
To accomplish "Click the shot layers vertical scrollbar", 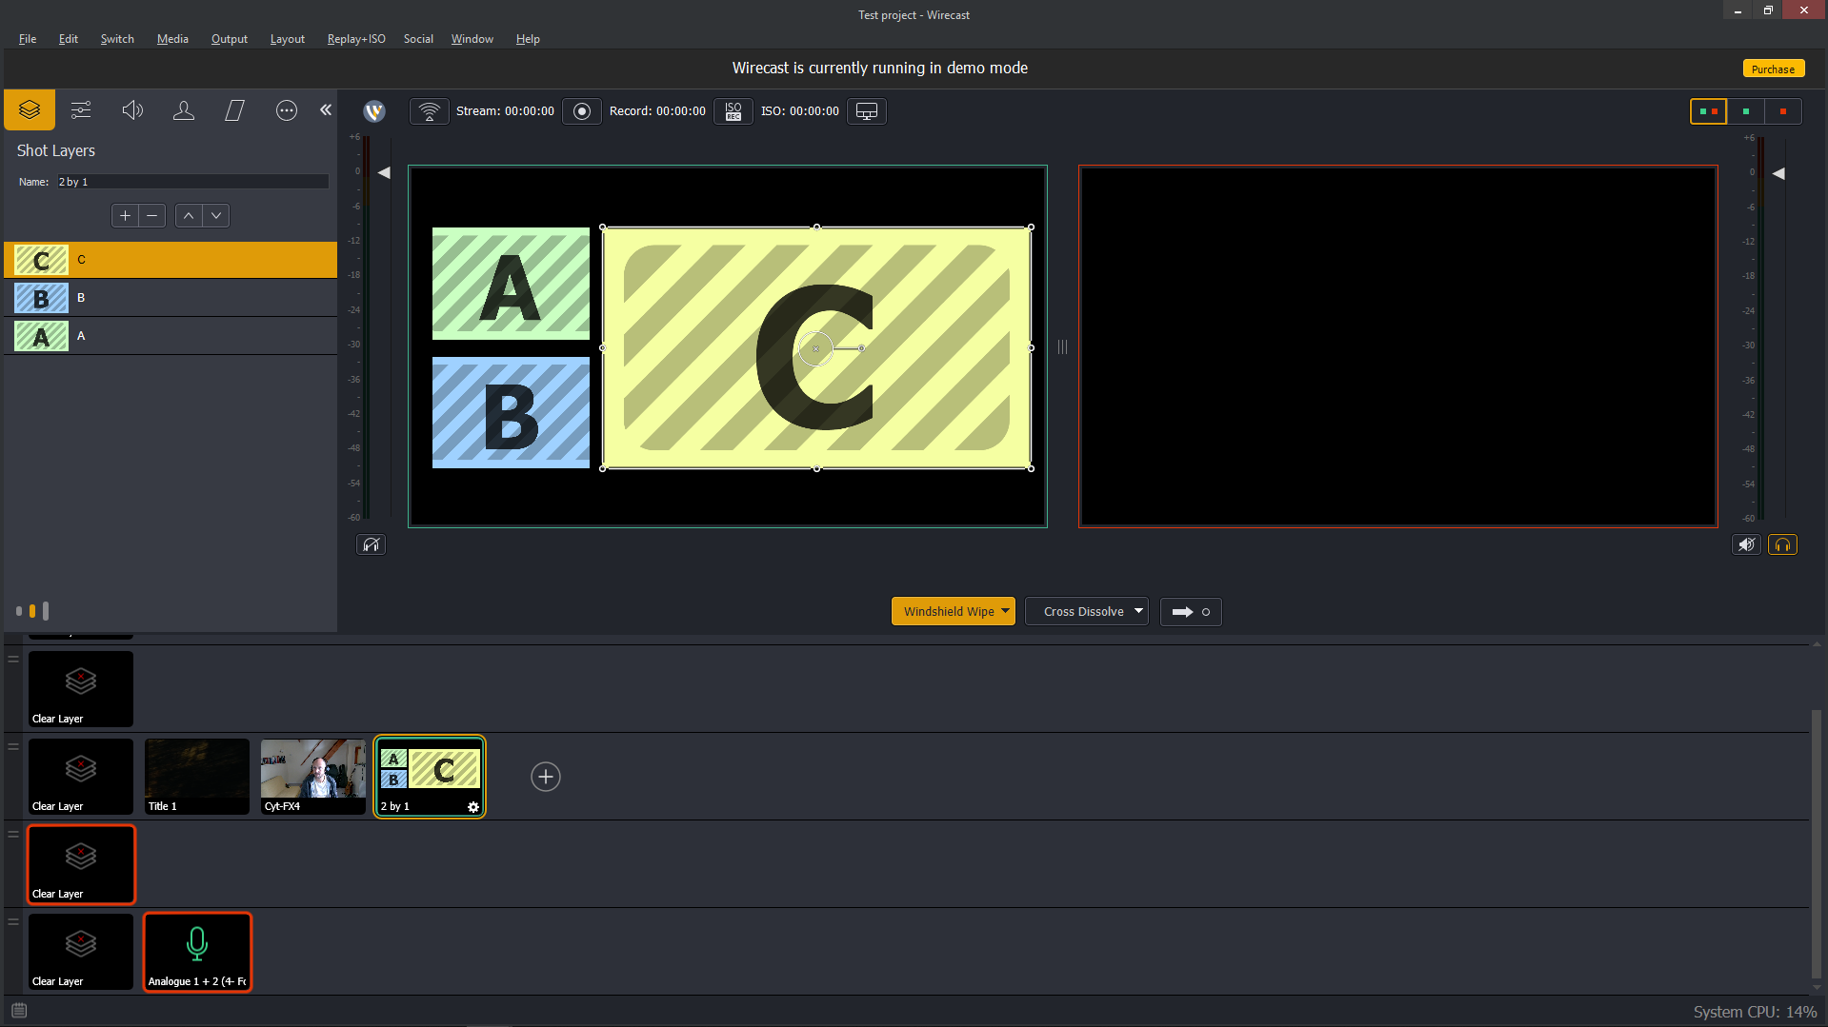I will tap(1816, 843).
